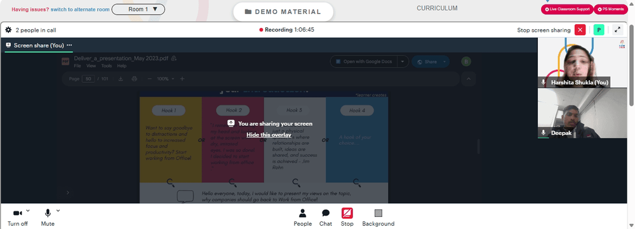The width and height of the screenshot is (635, 229).
Task: Open call settings gear icon
Action: [x=8, y=30]
